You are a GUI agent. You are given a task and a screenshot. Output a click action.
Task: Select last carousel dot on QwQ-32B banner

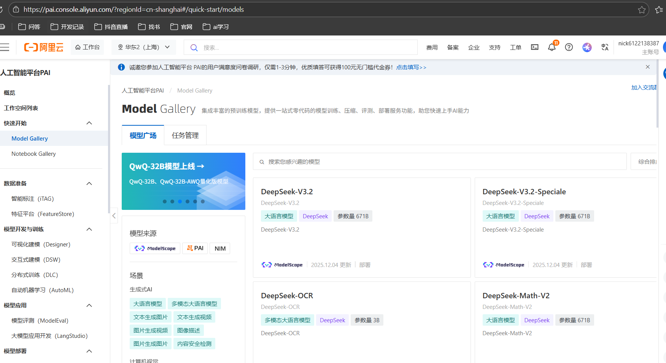[203, 201]
